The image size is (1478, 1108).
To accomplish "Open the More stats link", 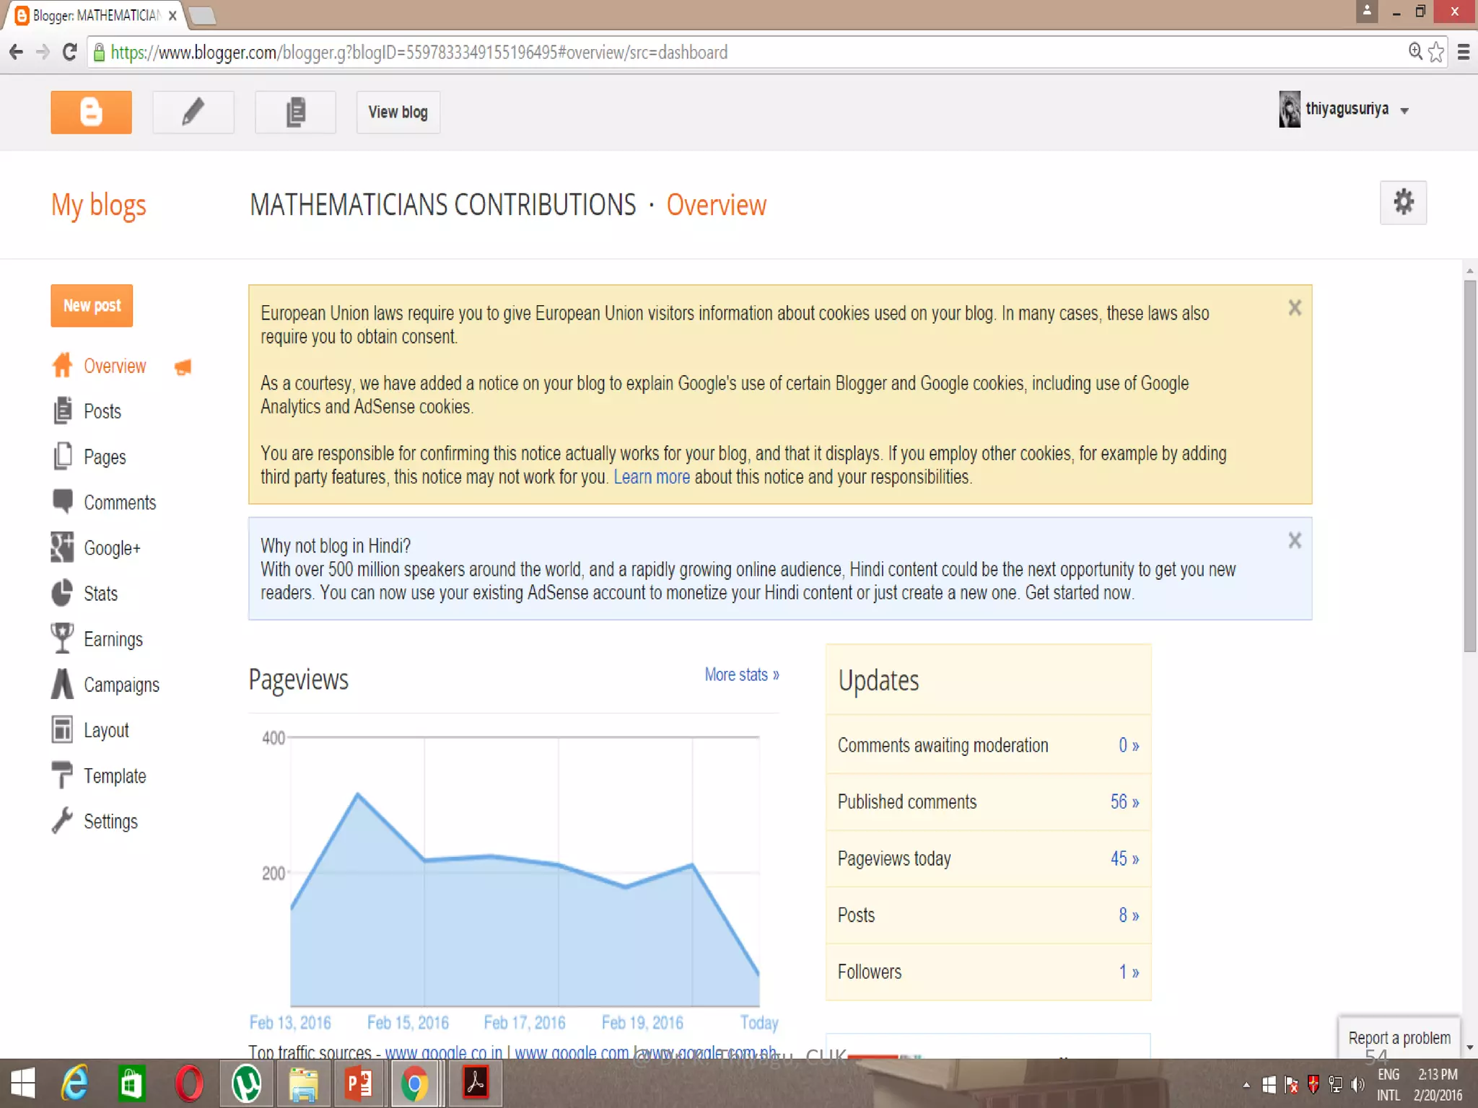I will tap(741, 674).
